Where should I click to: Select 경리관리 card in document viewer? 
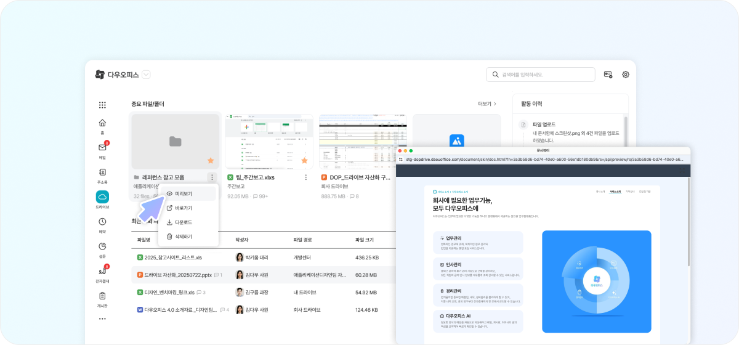[x=479, y=296]
